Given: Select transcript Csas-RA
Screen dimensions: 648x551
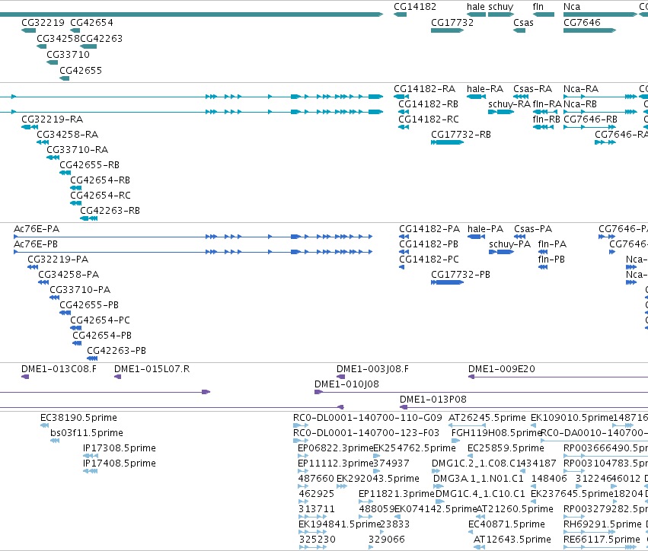Looking at the screenshot, I should 533,89.
